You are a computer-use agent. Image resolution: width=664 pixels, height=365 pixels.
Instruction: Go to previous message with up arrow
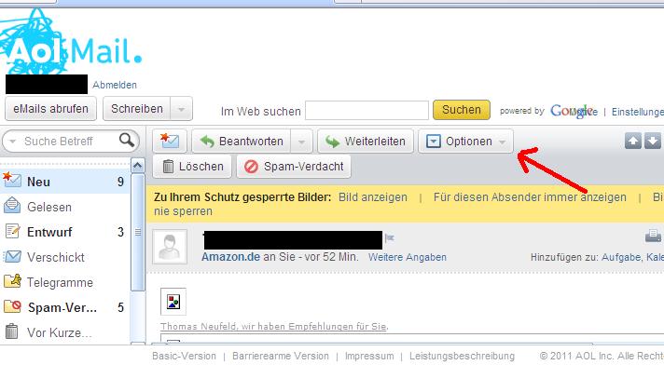pos(633,141)
